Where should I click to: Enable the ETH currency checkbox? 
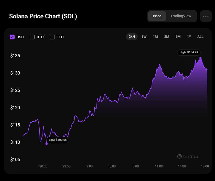pyautogui.click(x=52, y=37)
